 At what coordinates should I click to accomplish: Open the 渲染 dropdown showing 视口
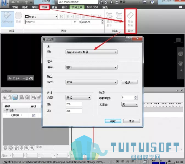(91, 67)
